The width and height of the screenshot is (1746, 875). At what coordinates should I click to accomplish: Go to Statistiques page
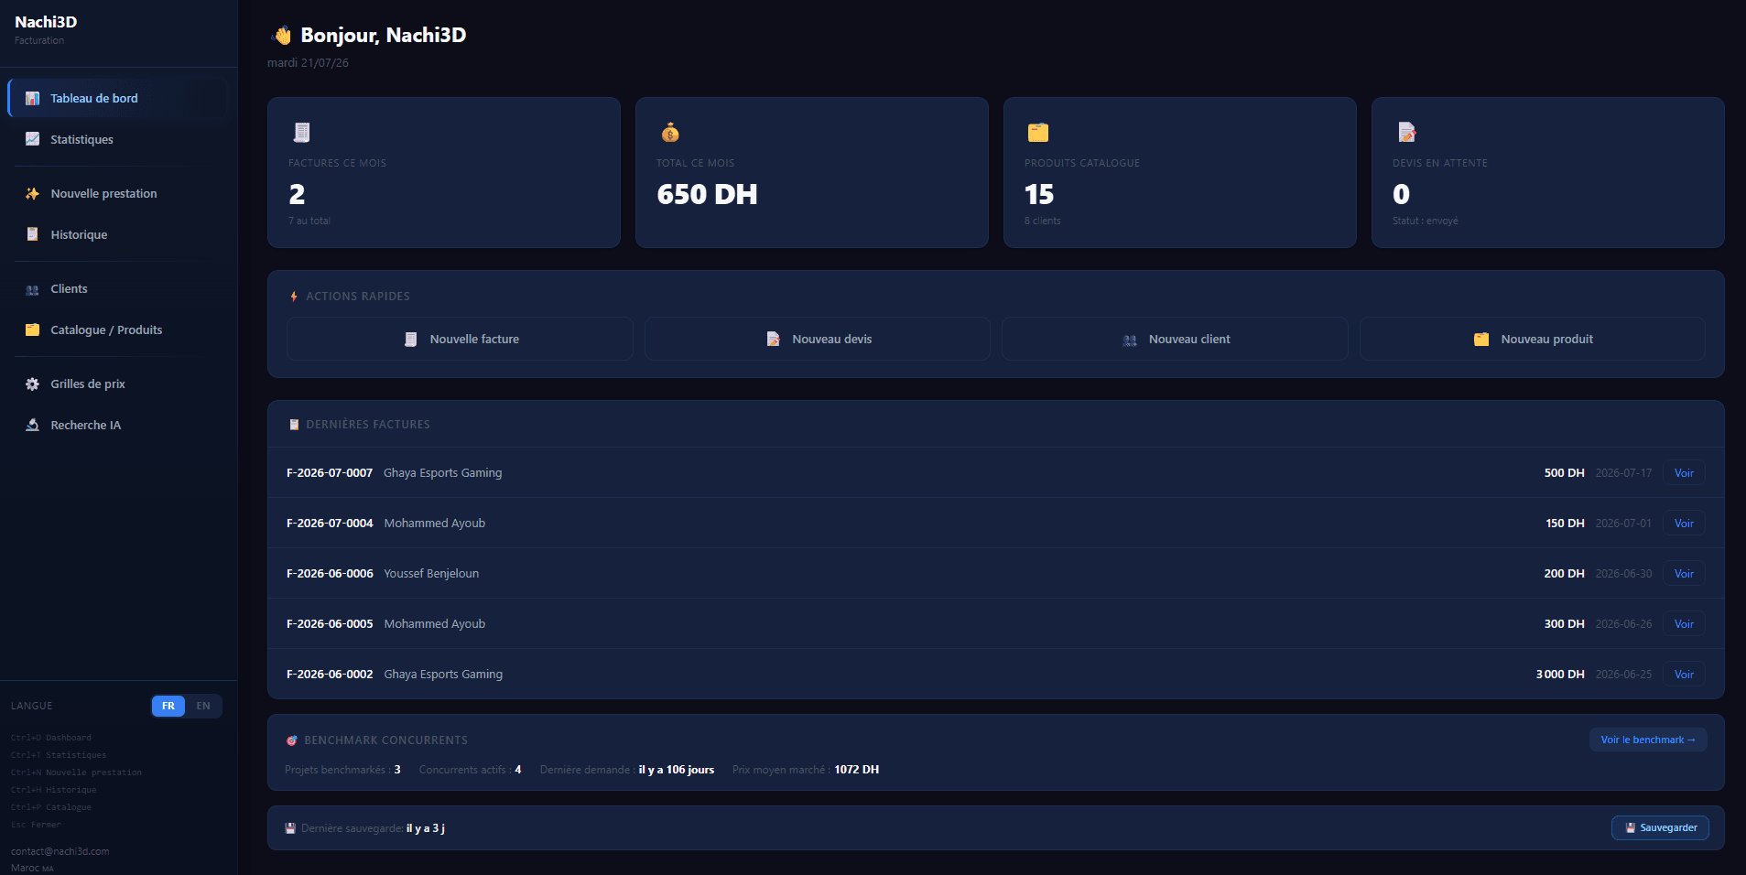point(117,139)
